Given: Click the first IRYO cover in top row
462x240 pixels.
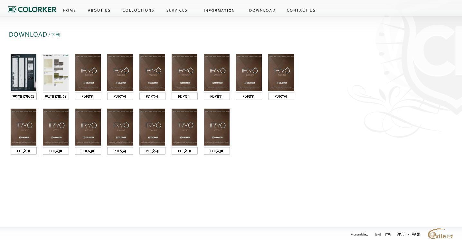Looking at the screenshot, I should [x=88, y=72].
